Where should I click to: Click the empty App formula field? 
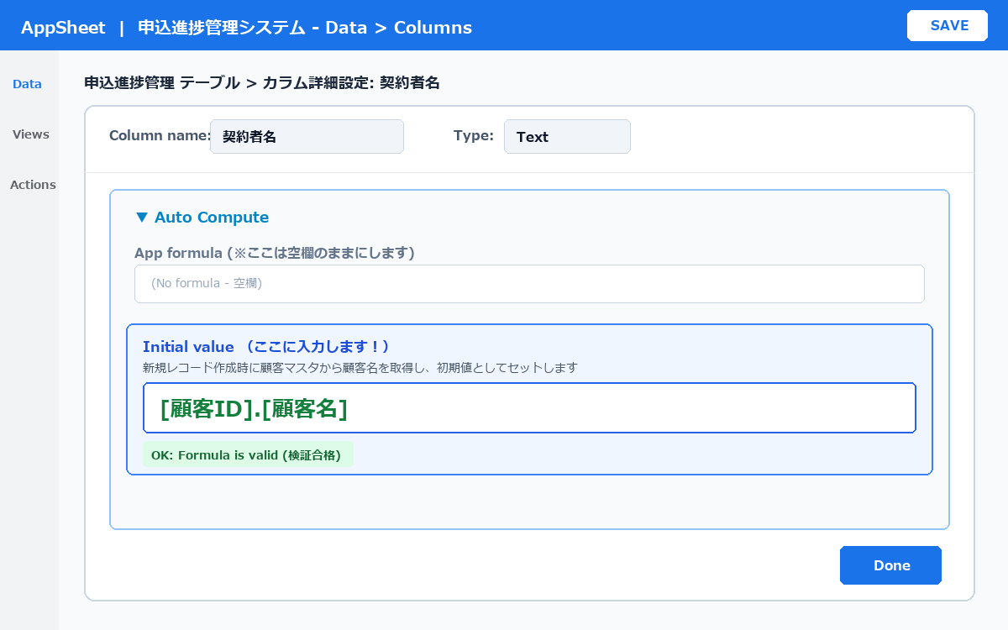point(529,284)
